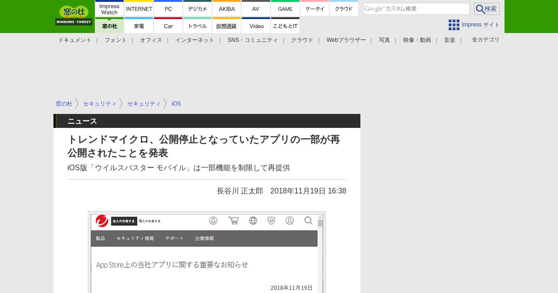
Task: Click author name 長谷川 正太郎
Action: 240,191
